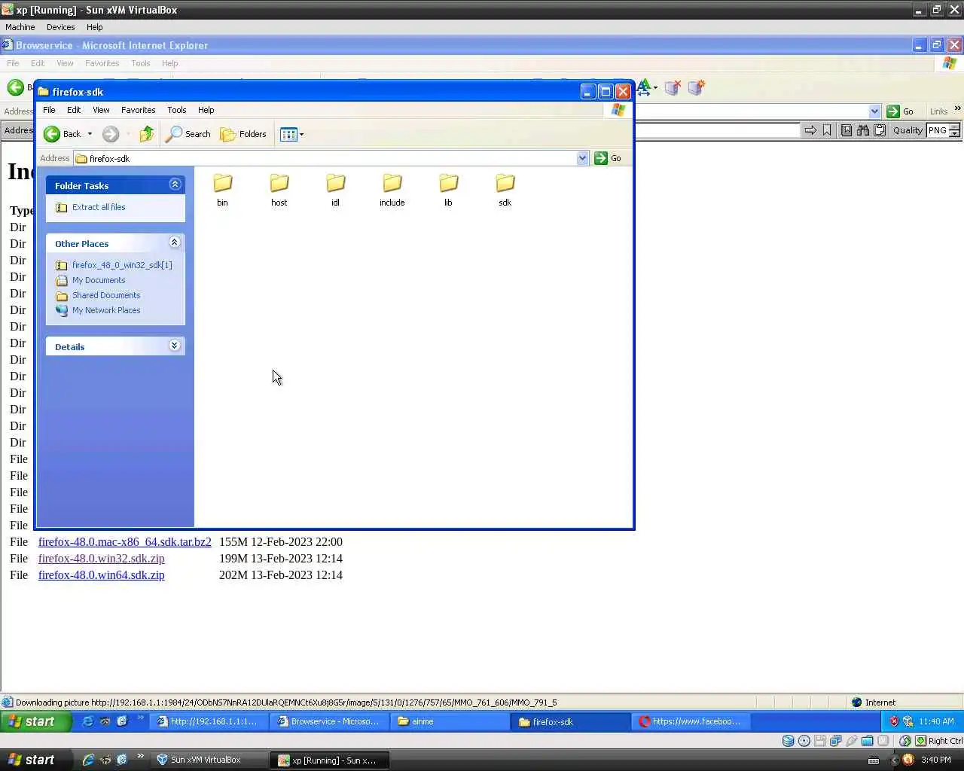Click firefox-sdk taskbar button
The height and width of the screenshot is (771, 964).
pos(570,721)
